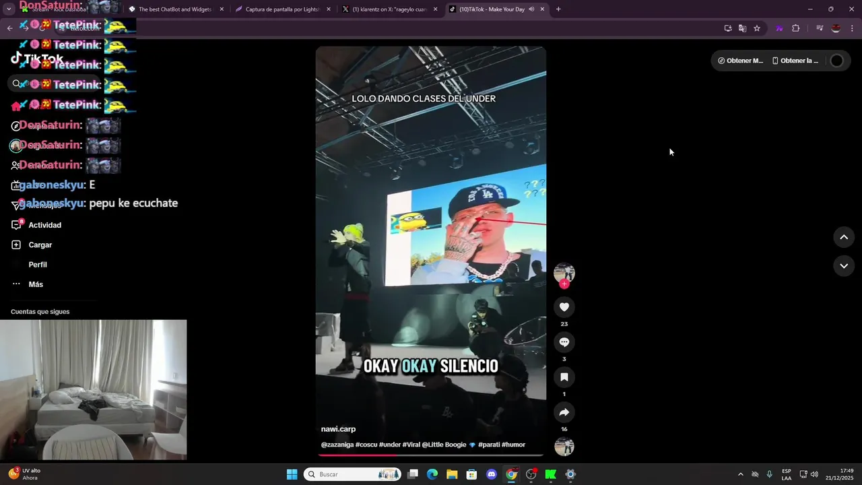The height and width of the screenshot is (485, 862).
Task: Follow the creator via red plus badge
Action: (x=564, y=284)
